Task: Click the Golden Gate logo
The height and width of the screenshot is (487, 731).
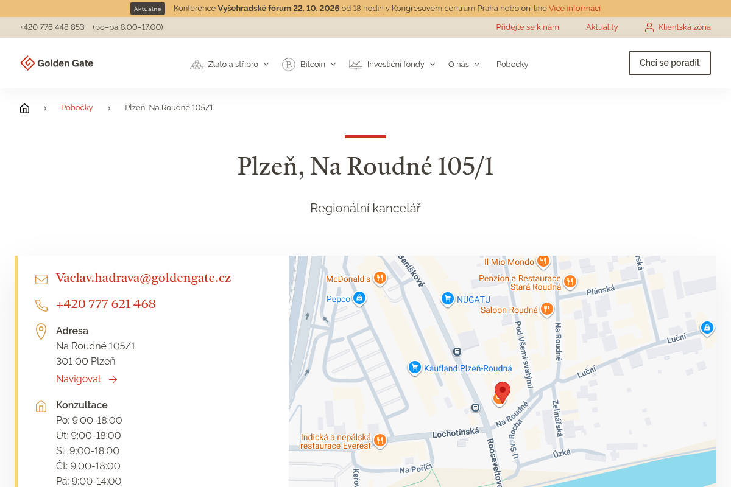Action: coord(57,63)
